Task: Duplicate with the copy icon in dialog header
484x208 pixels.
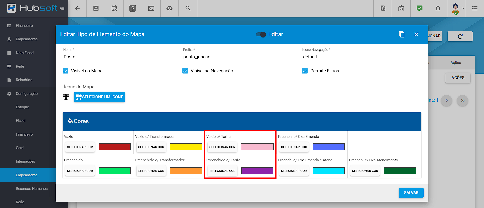Action: (402, 34)
